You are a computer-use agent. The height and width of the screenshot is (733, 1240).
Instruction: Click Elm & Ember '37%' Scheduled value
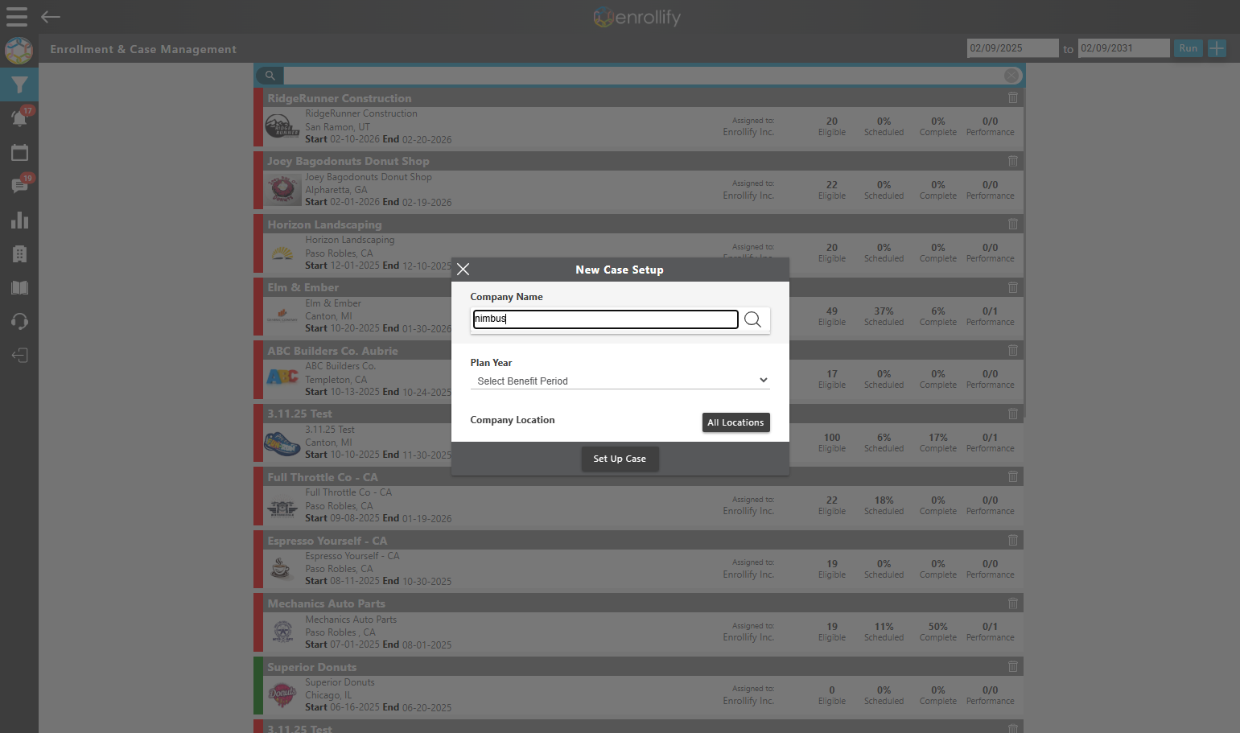coord(884,311)
